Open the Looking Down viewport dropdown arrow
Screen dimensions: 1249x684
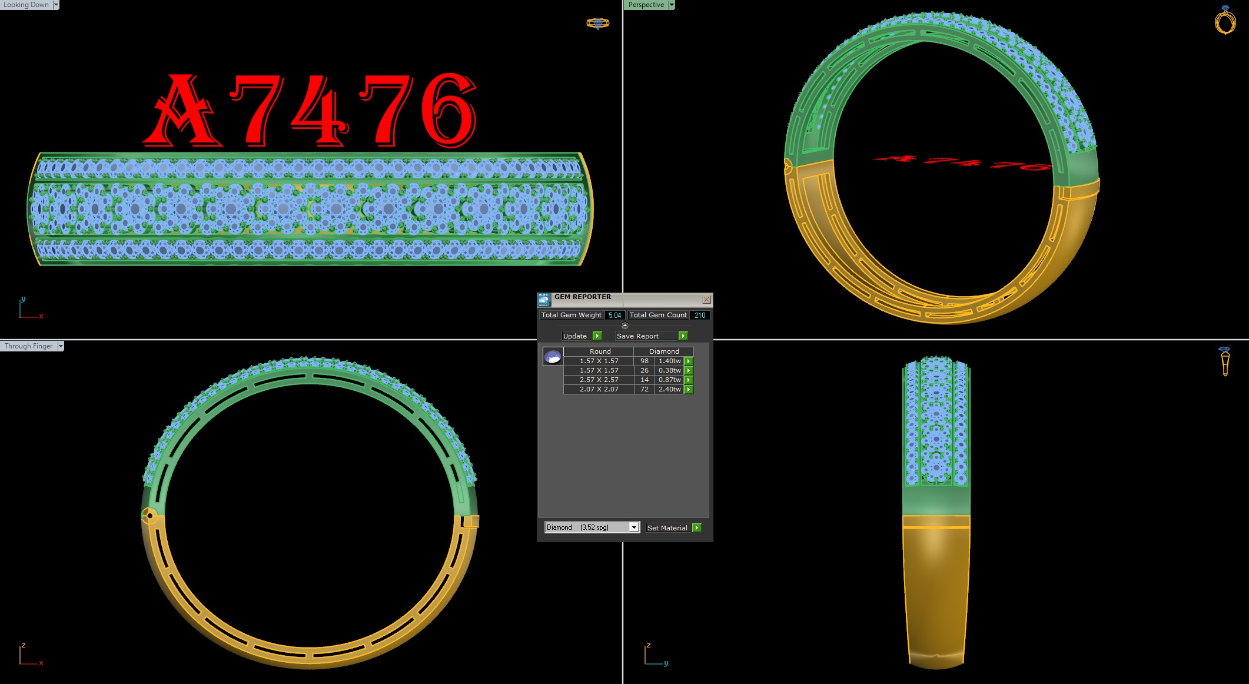pyautogui.click(x=56, y=5)
